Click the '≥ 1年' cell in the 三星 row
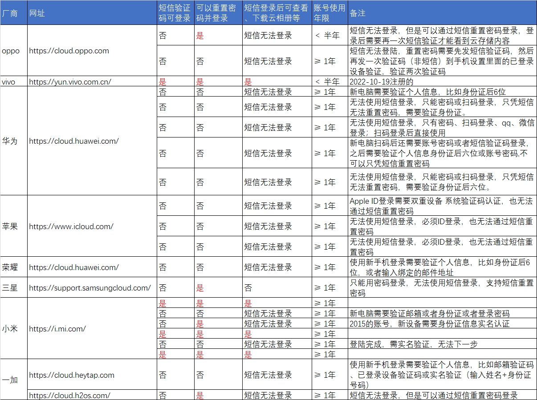 point(330,287)
